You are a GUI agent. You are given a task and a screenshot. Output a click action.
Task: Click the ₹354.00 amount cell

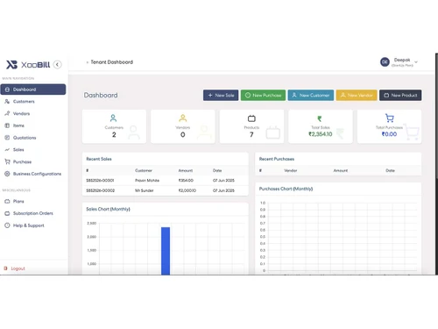point(186,181)
